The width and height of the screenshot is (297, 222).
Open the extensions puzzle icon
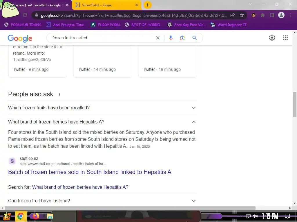point(263,15)
